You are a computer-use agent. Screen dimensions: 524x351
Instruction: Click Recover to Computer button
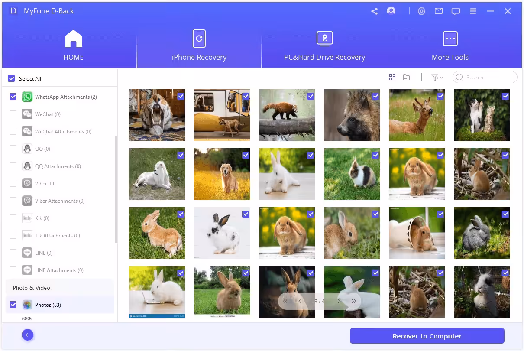pyautogui.click(x=427, y=336)
